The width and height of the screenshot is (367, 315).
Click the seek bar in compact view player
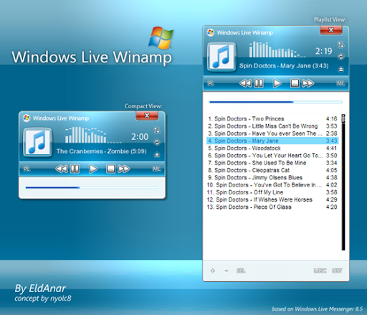pos(92,188)
